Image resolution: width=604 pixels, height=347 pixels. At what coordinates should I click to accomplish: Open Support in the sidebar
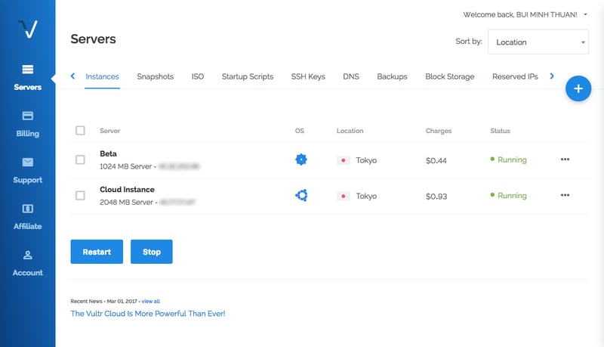27,170
